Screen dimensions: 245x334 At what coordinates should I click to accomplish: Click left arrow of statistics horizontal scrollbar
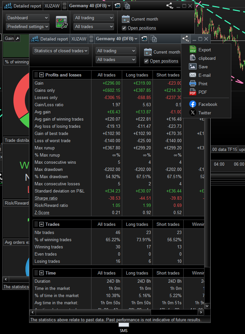[x=33, y=312]
